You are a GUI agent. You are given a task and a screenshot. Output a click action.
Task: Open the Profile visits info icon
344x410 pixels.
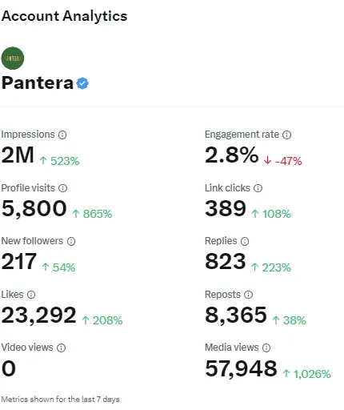point(62,188)
